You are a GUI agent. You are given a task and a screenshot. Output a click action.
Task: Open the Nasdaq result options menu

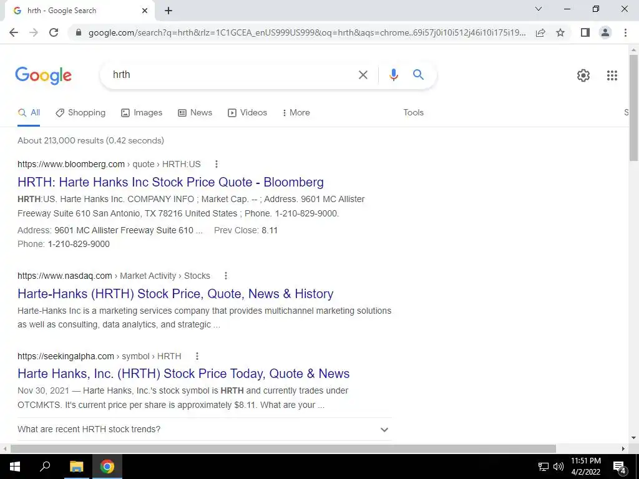(x=226, y=276)
